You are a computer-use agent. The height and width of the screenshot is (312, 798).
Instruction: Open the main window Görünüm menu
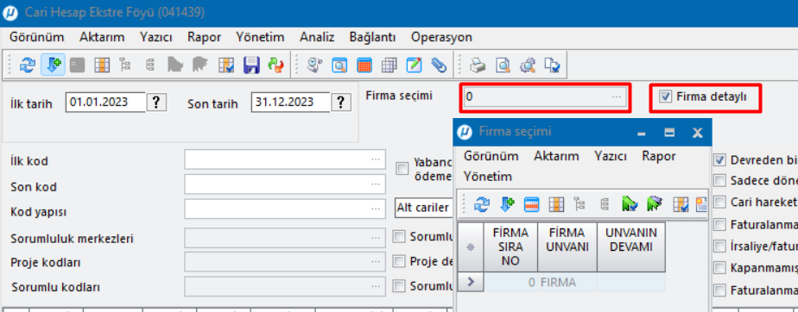37,37
